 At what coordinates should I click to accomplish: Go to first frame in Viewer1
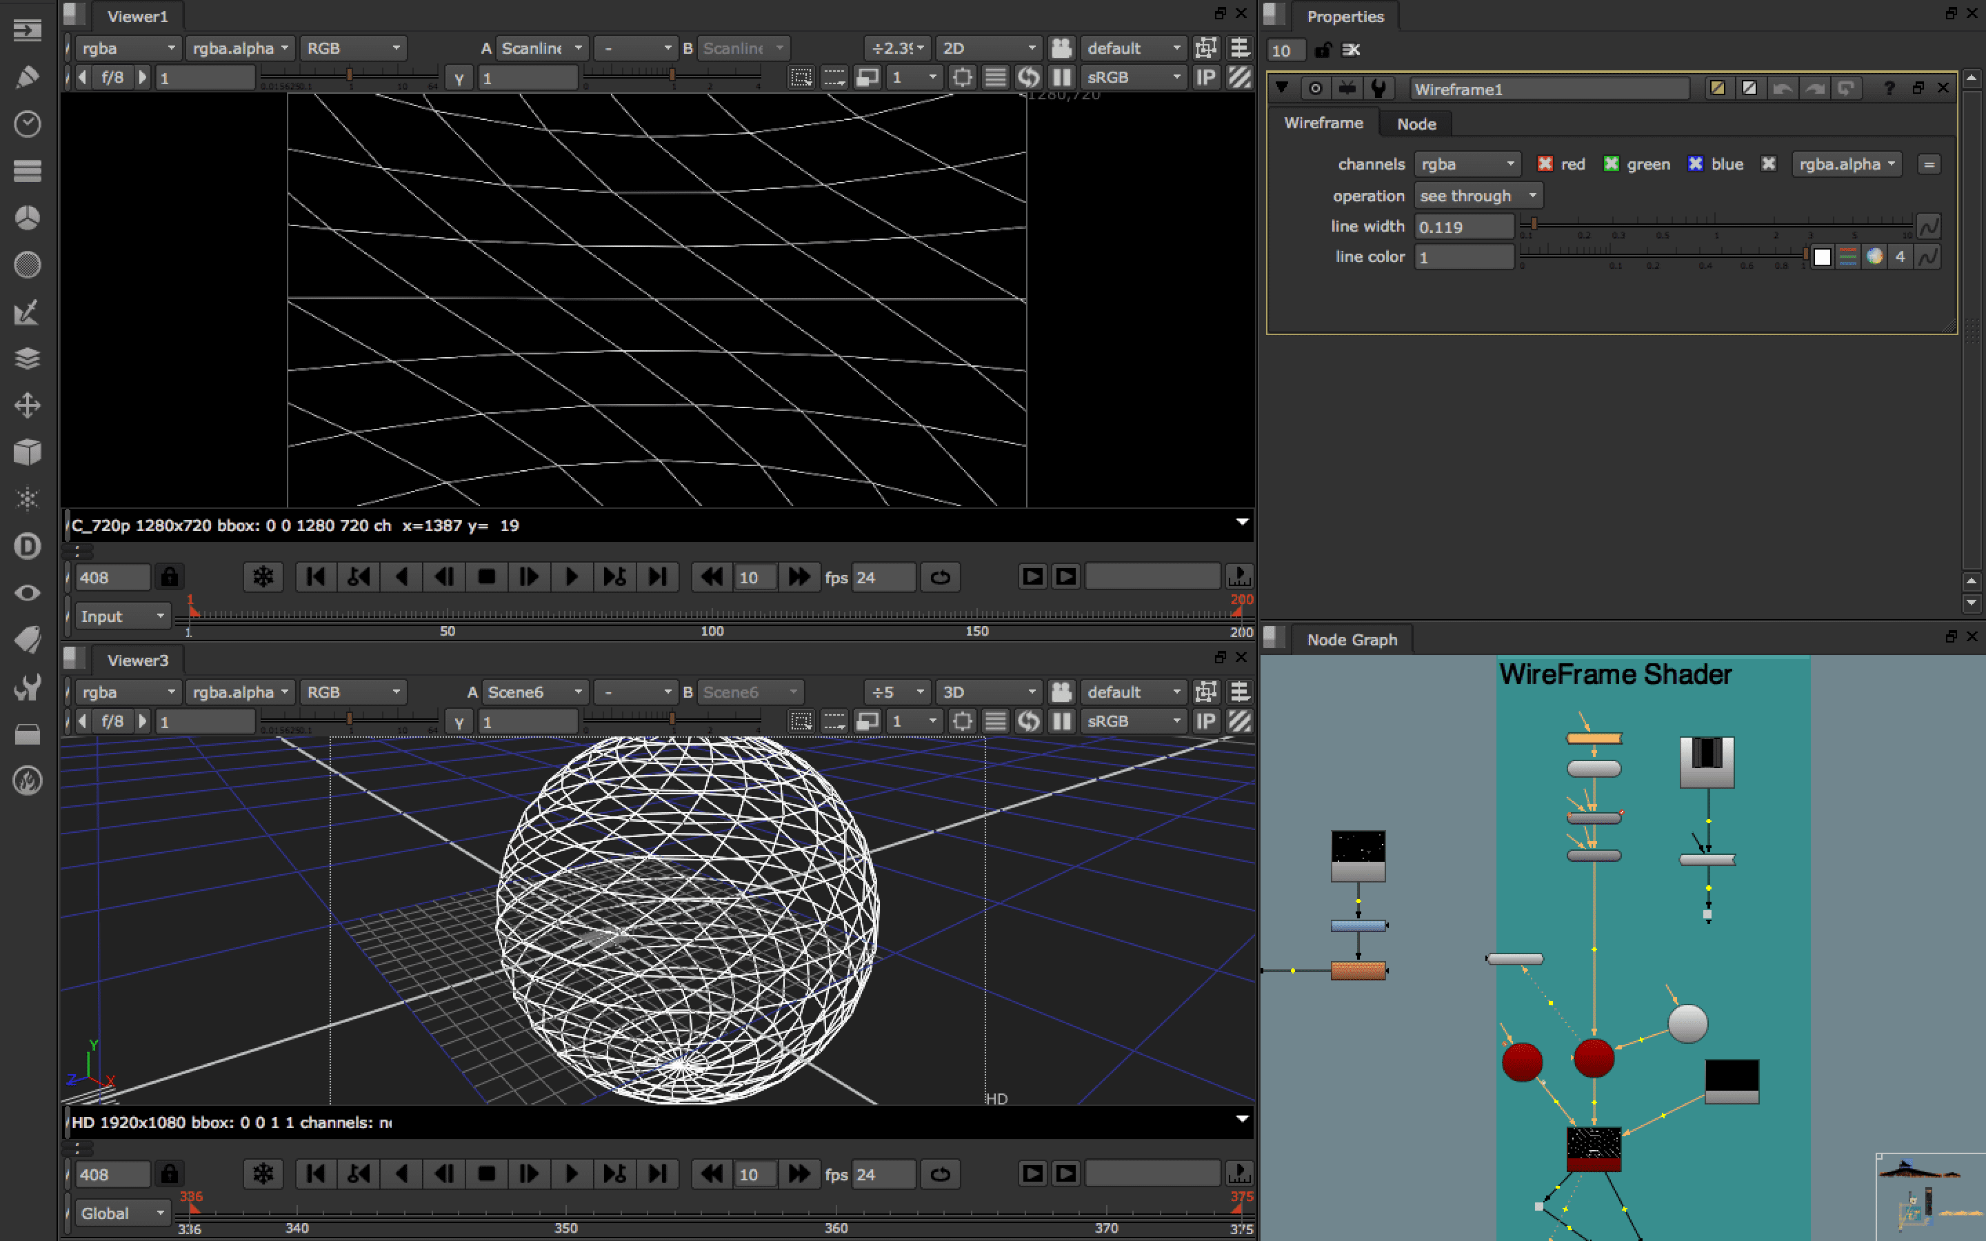pyautogui.click(x=316, y=577)
